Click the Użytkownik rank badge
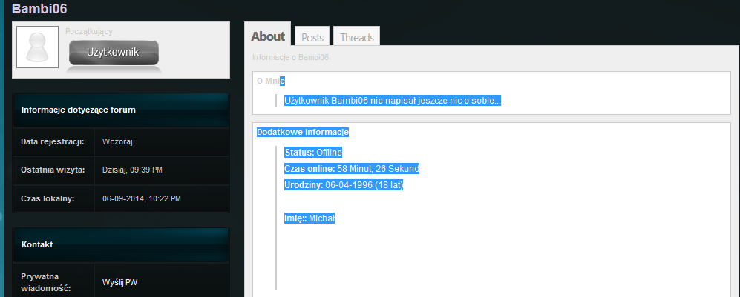The width and height of the screenshot is (740, 297). tap(114, 53)
